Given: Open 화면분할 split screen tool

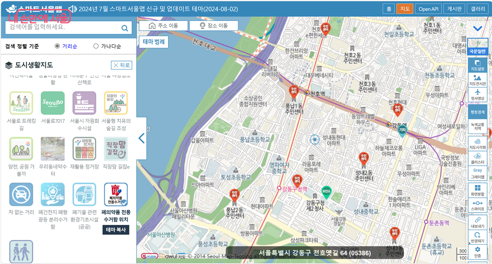Looking at the screenshot, I should click(x=477, y=190).
